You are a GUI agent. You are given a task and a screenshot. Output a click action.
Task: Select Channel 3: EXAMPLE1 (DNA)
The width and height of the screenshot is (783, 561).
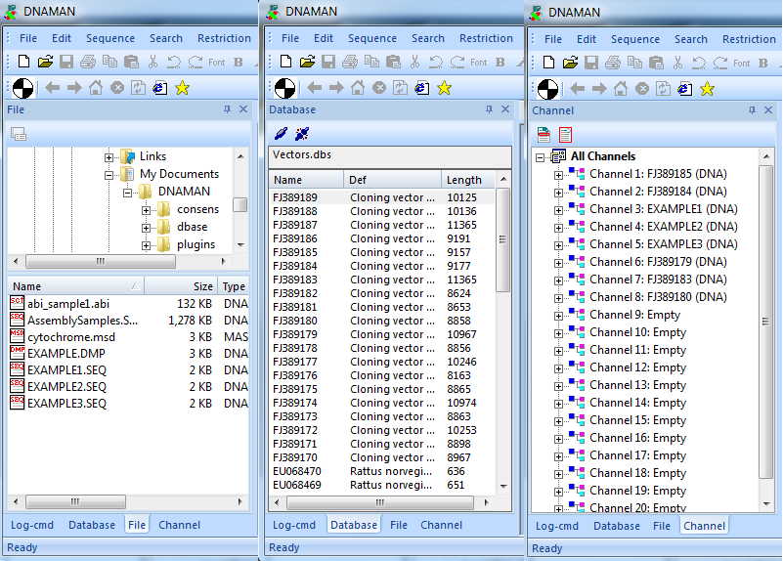[663, 209]
